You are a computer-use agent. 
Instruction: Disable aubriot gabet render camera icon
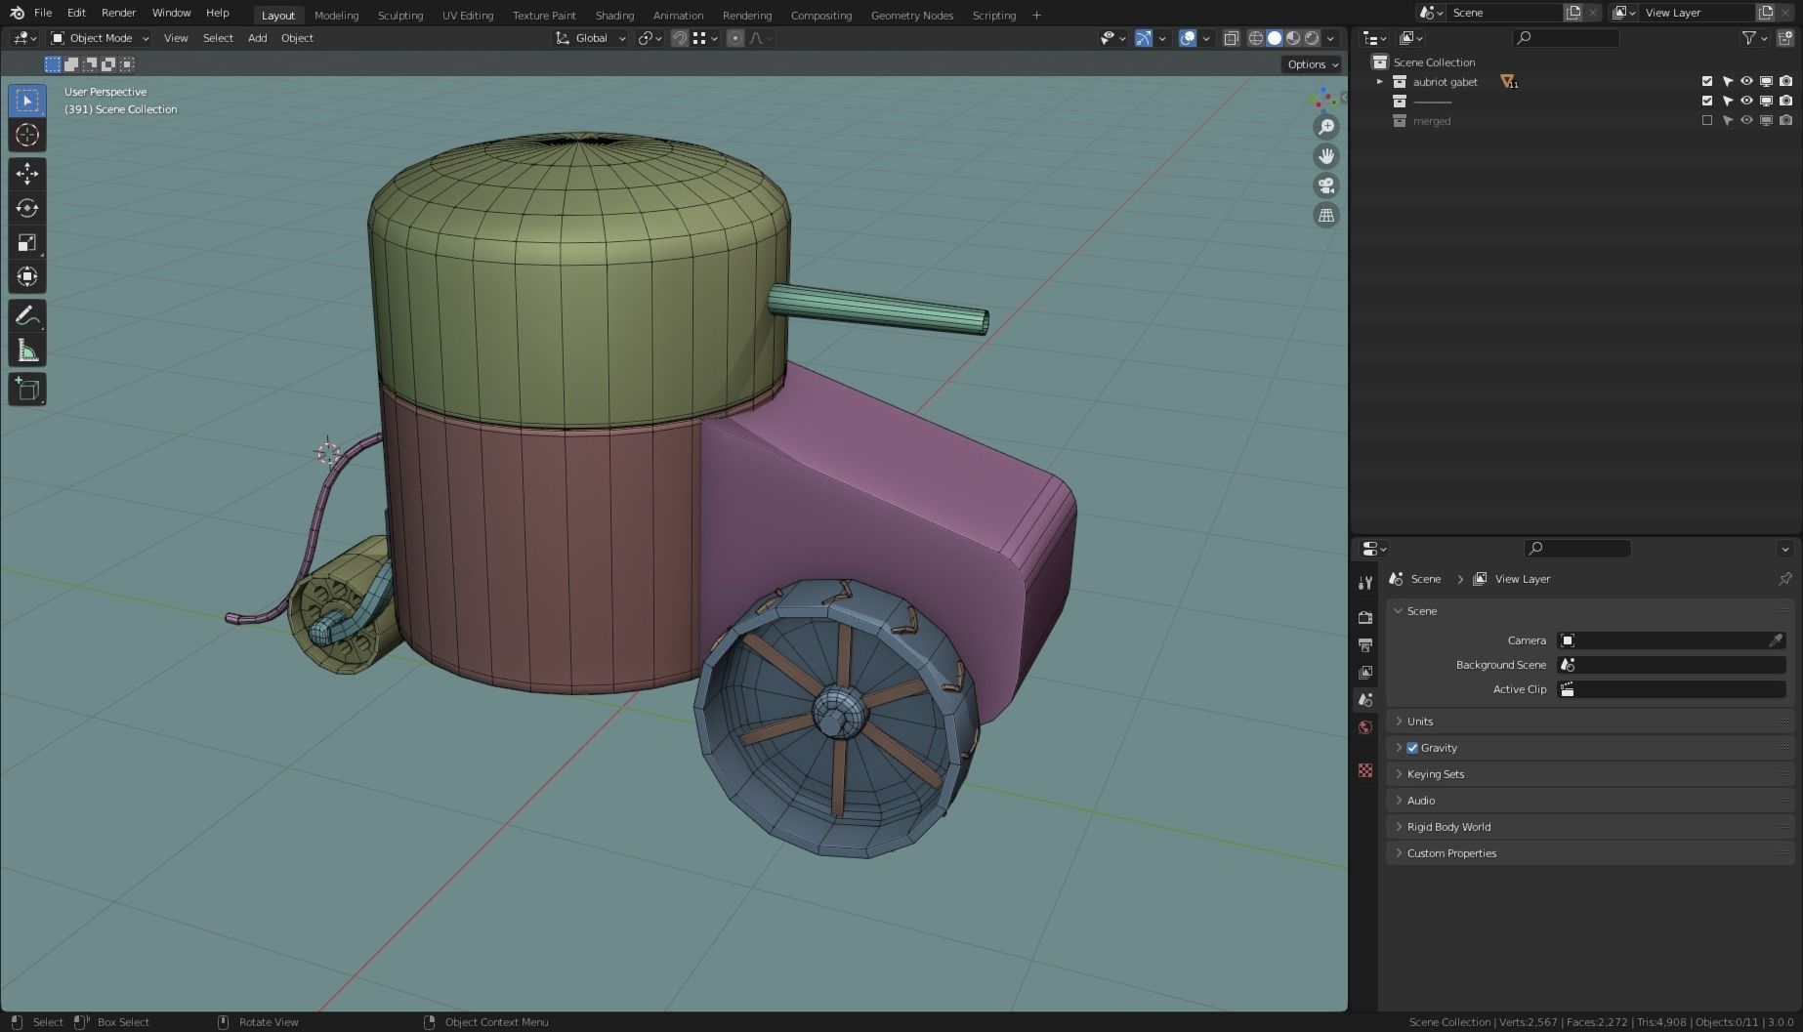1785,81
